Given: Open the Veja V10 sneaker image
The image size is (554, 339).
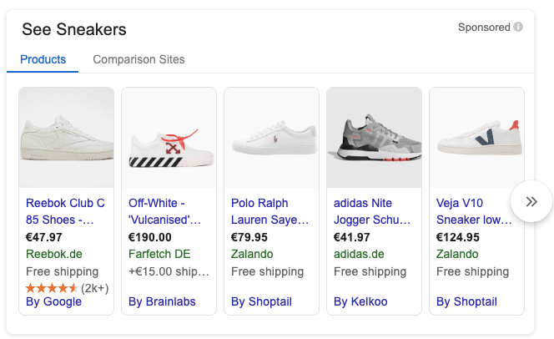Looking at the screenshot, I should point(476,138).
